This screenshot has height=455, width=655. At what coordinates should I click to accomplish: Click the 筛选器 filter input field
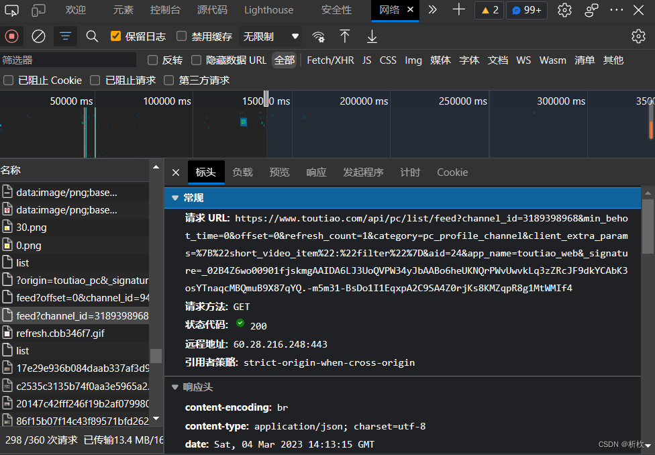(x=68, y=60)
